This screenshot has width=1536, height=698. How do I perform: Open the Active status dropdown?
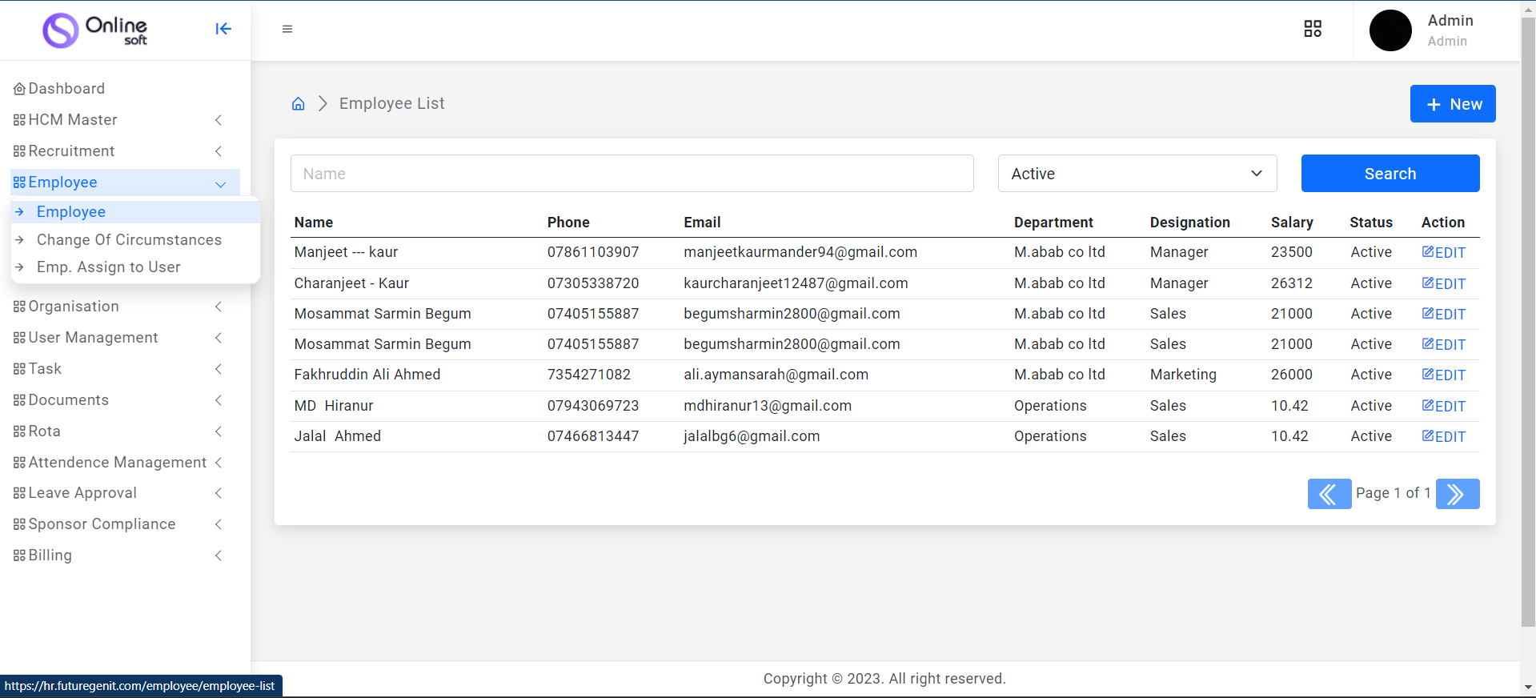pos(1137,174)
